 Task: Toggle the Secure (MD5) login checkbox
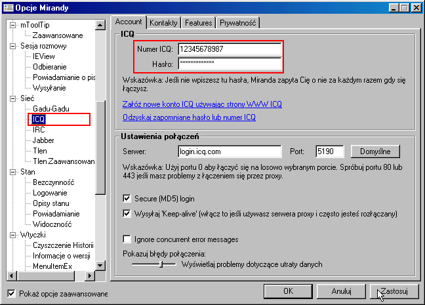tap(127, 198)
